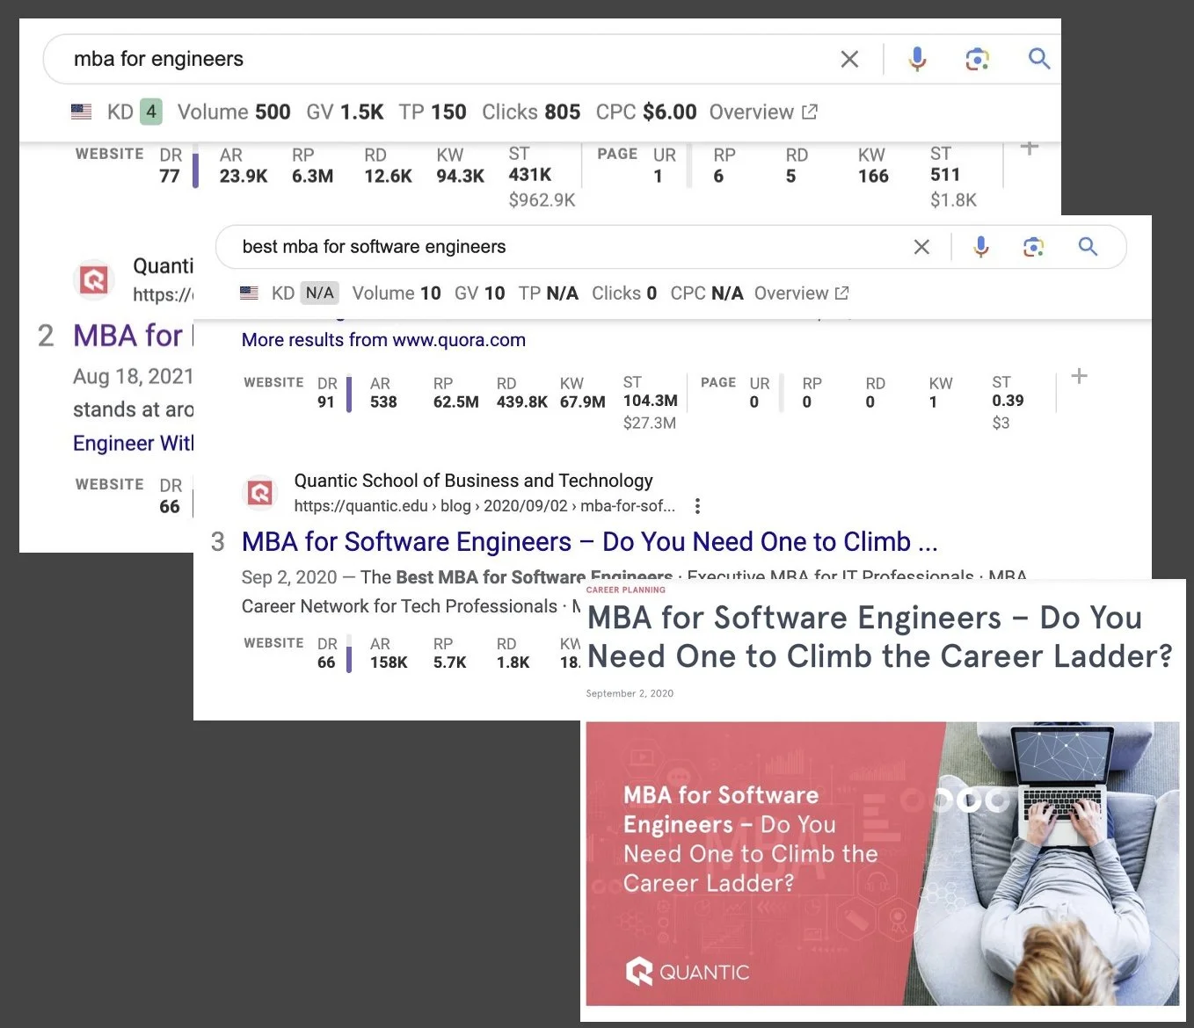Image resolution: width=1194 pixels, height=1028 pixels.
Task: Click search magnifier for best mba query
Action: [x=1088, y=247]
